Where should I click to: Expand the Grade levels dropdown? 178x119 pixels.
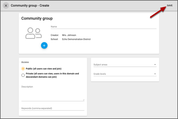(x=123, y=74)
